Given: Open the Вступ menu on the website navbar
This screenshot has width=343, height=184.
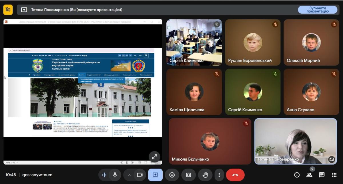Looking at the screenshot, I should 82,75.
